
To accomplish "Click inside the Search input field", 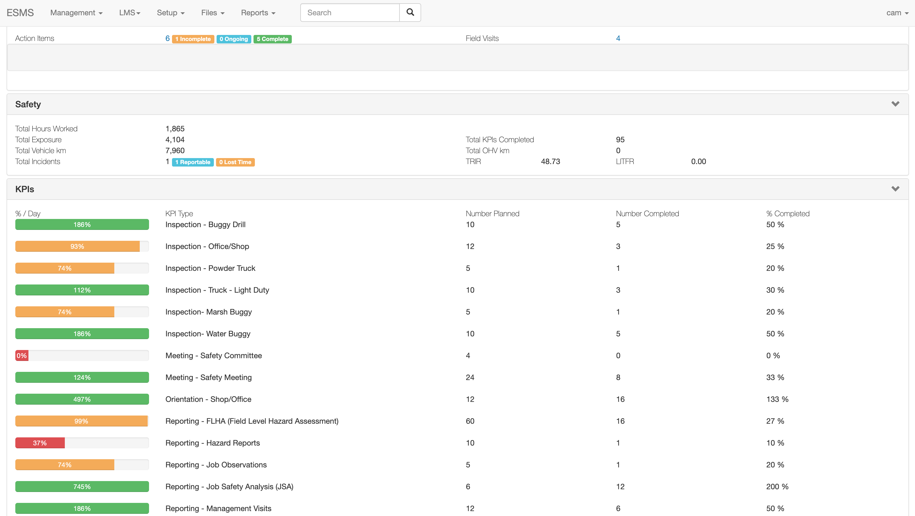I will (350, 13).
